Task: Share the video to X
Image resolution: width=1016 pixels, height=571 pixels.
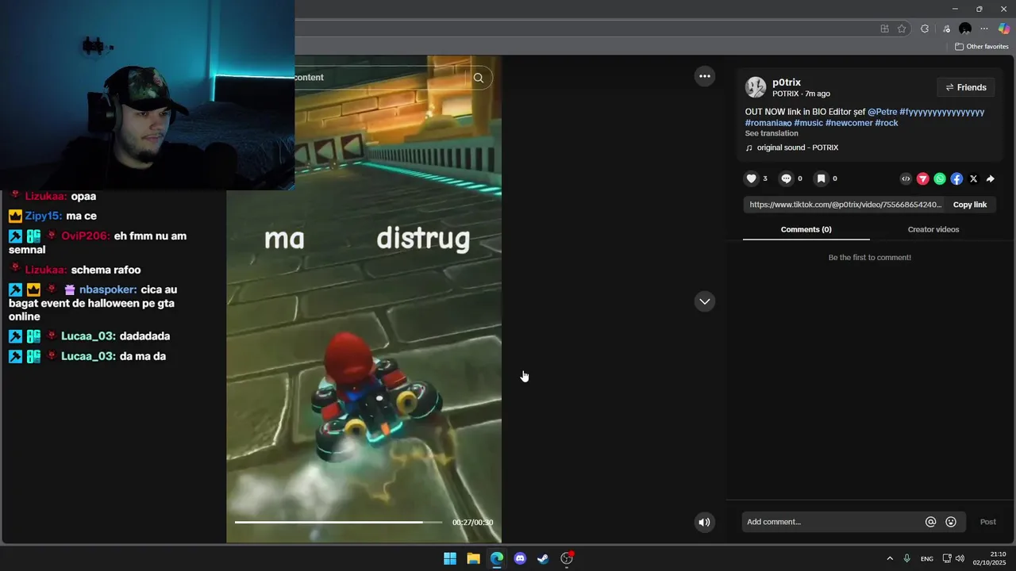Action: coord(973,179)
